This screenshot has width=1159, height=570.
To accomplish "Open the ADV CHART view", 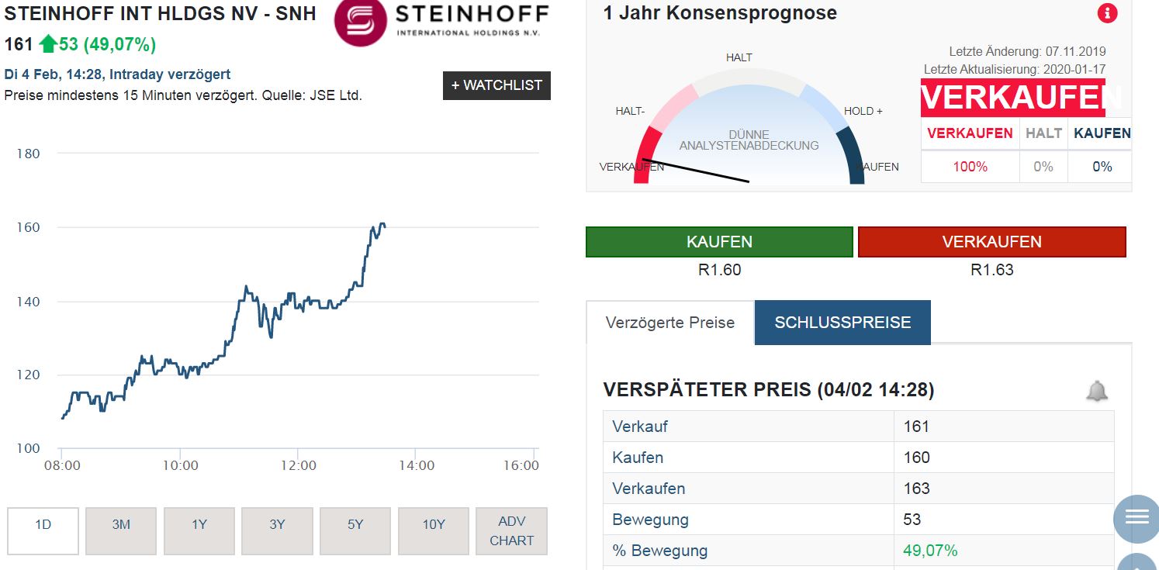I will coord(511,530).
